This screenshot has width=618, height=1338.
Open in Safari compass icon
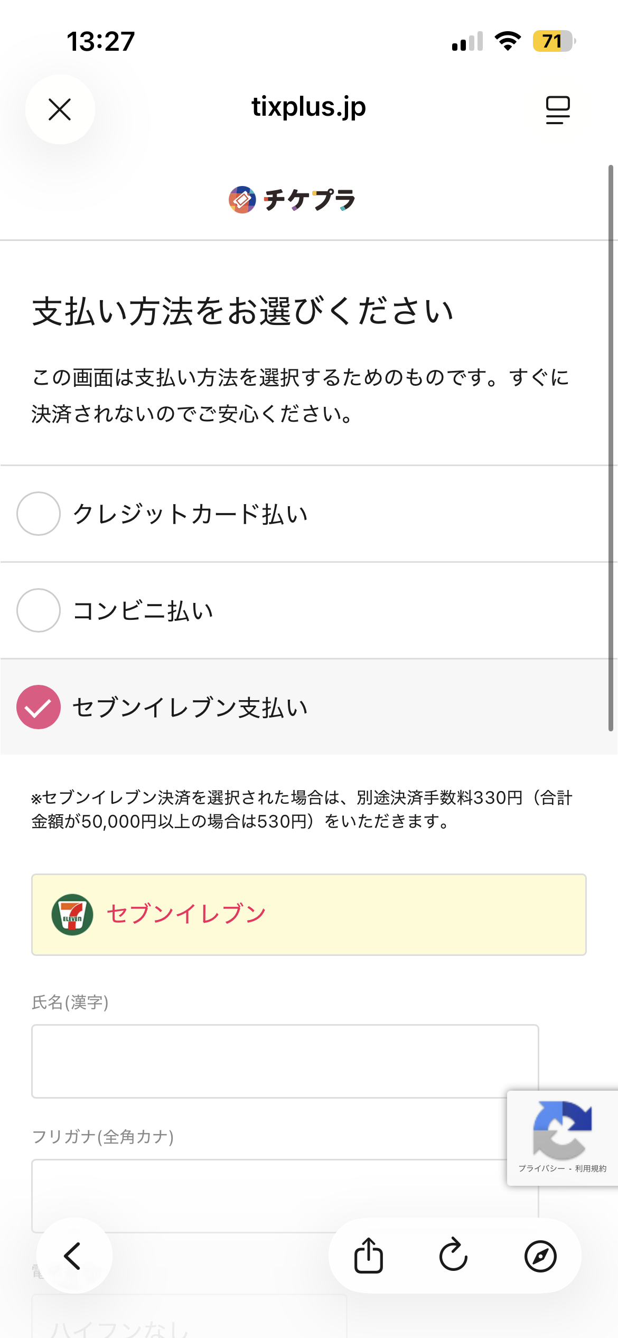pyautogui.click(x=540, y=1256)
